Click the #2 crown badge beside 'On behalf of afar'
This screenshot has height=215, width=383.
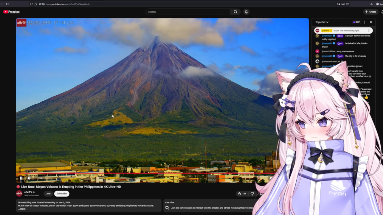(x=340, y=43)
